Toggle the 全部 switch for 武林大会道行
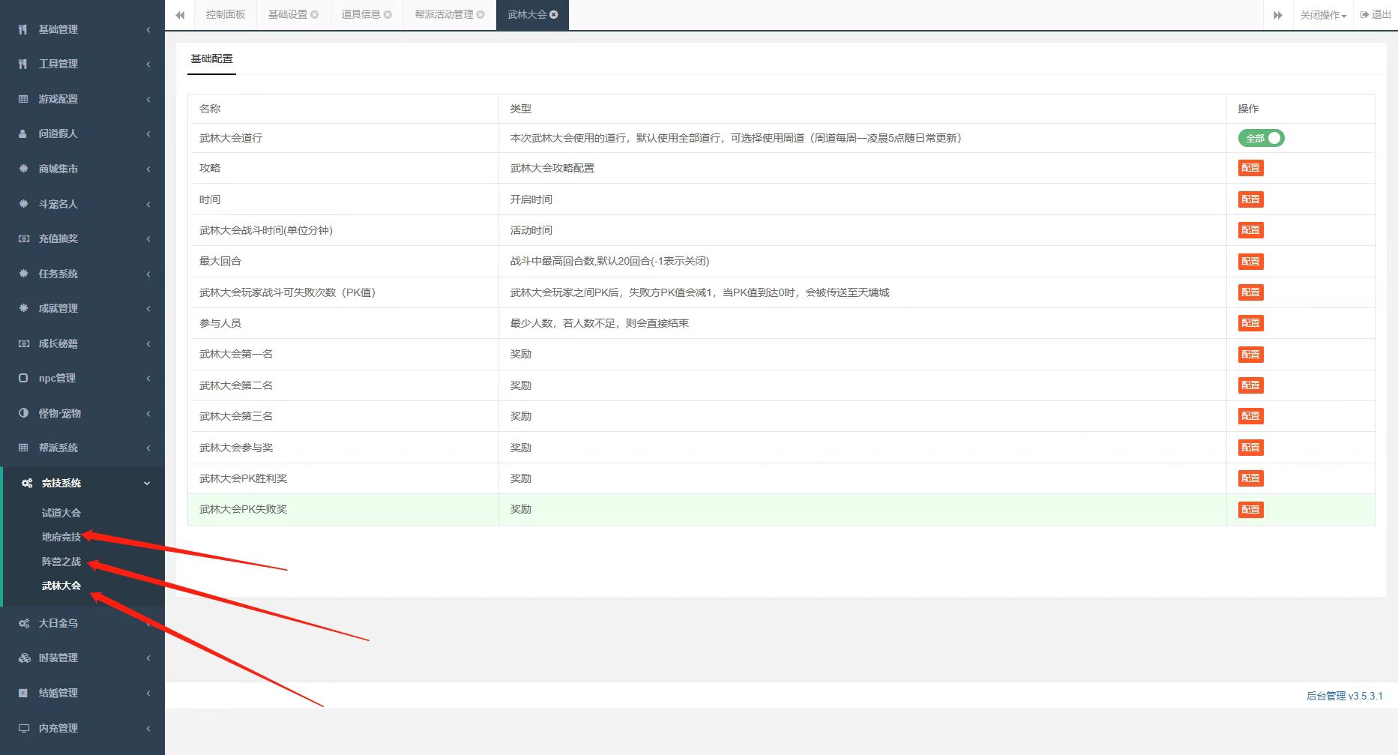 (1261, 138)
